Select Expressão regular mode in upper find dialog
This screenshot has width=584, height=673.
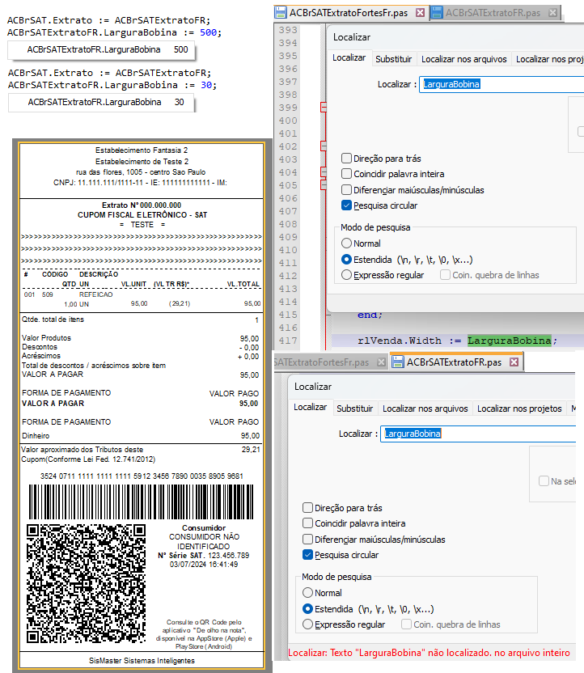347,275
